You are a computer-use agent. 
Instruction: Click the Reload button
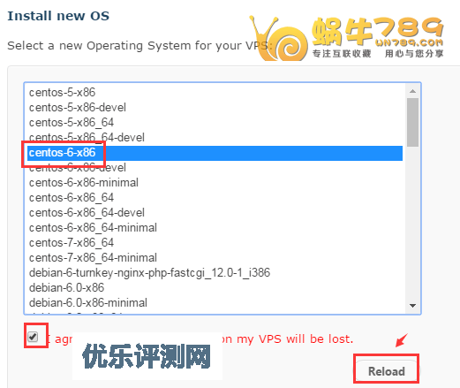click(x=387, y=371)
